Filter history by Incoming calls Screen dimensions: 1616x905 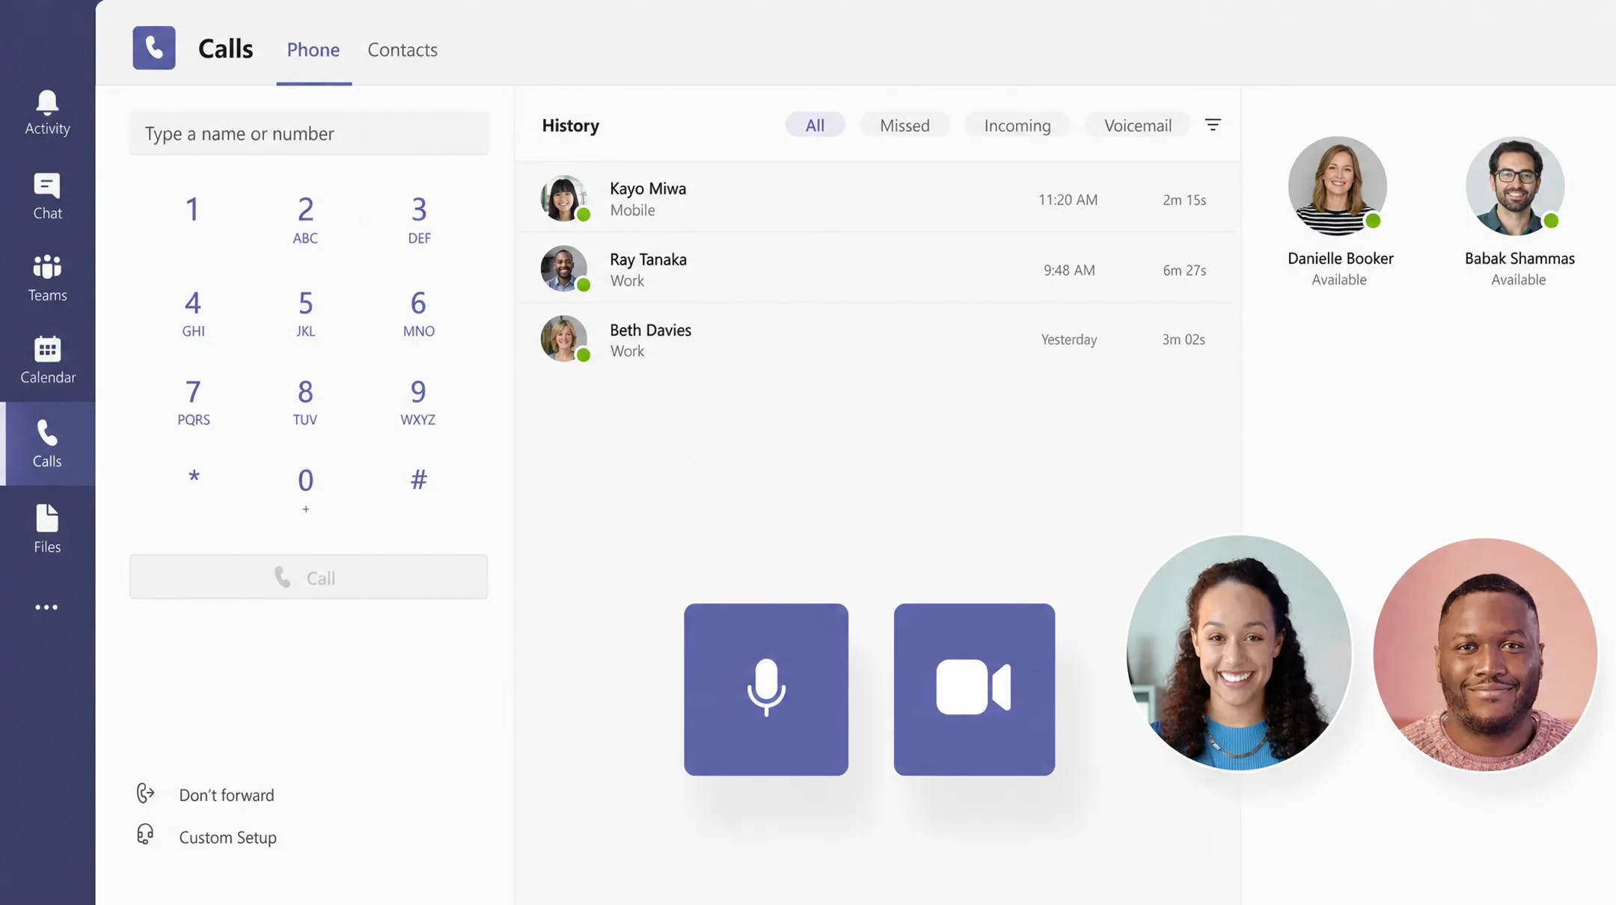coord(1017,125)
